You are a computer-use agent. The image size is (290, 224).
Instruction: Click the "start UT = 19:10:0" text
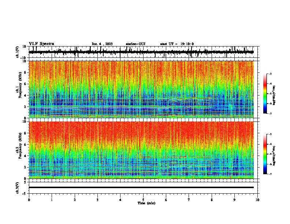click(177, 44)
